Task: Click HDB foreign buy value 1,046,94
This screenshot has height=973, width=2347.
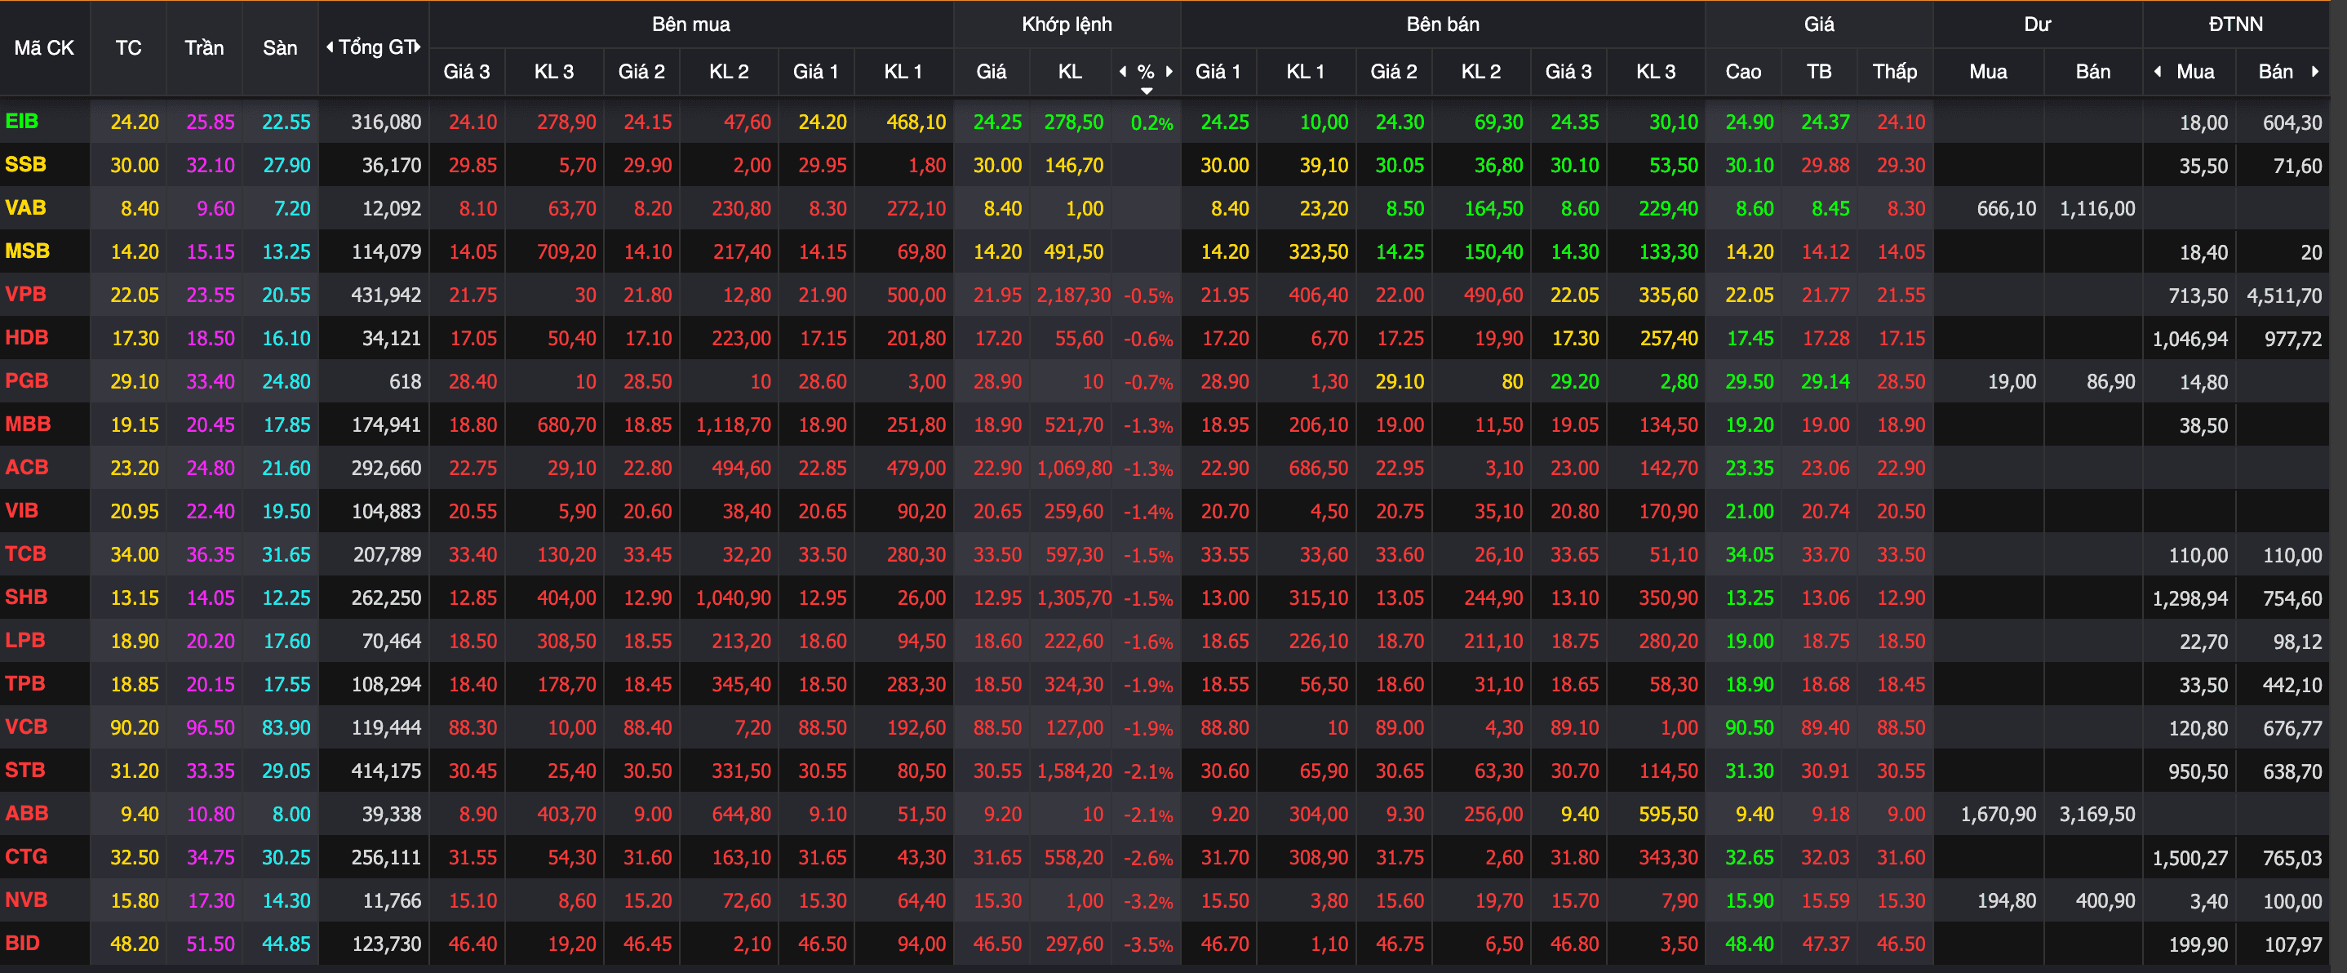Action: (2189, 339)
